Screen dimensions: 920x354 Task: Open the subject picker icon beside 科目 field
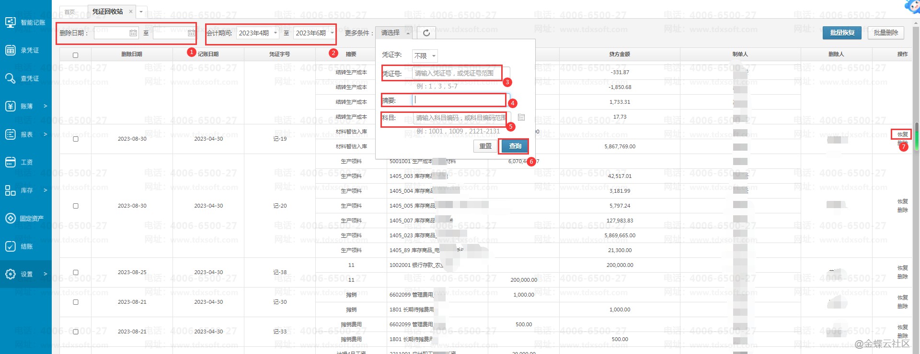[521, 117]
